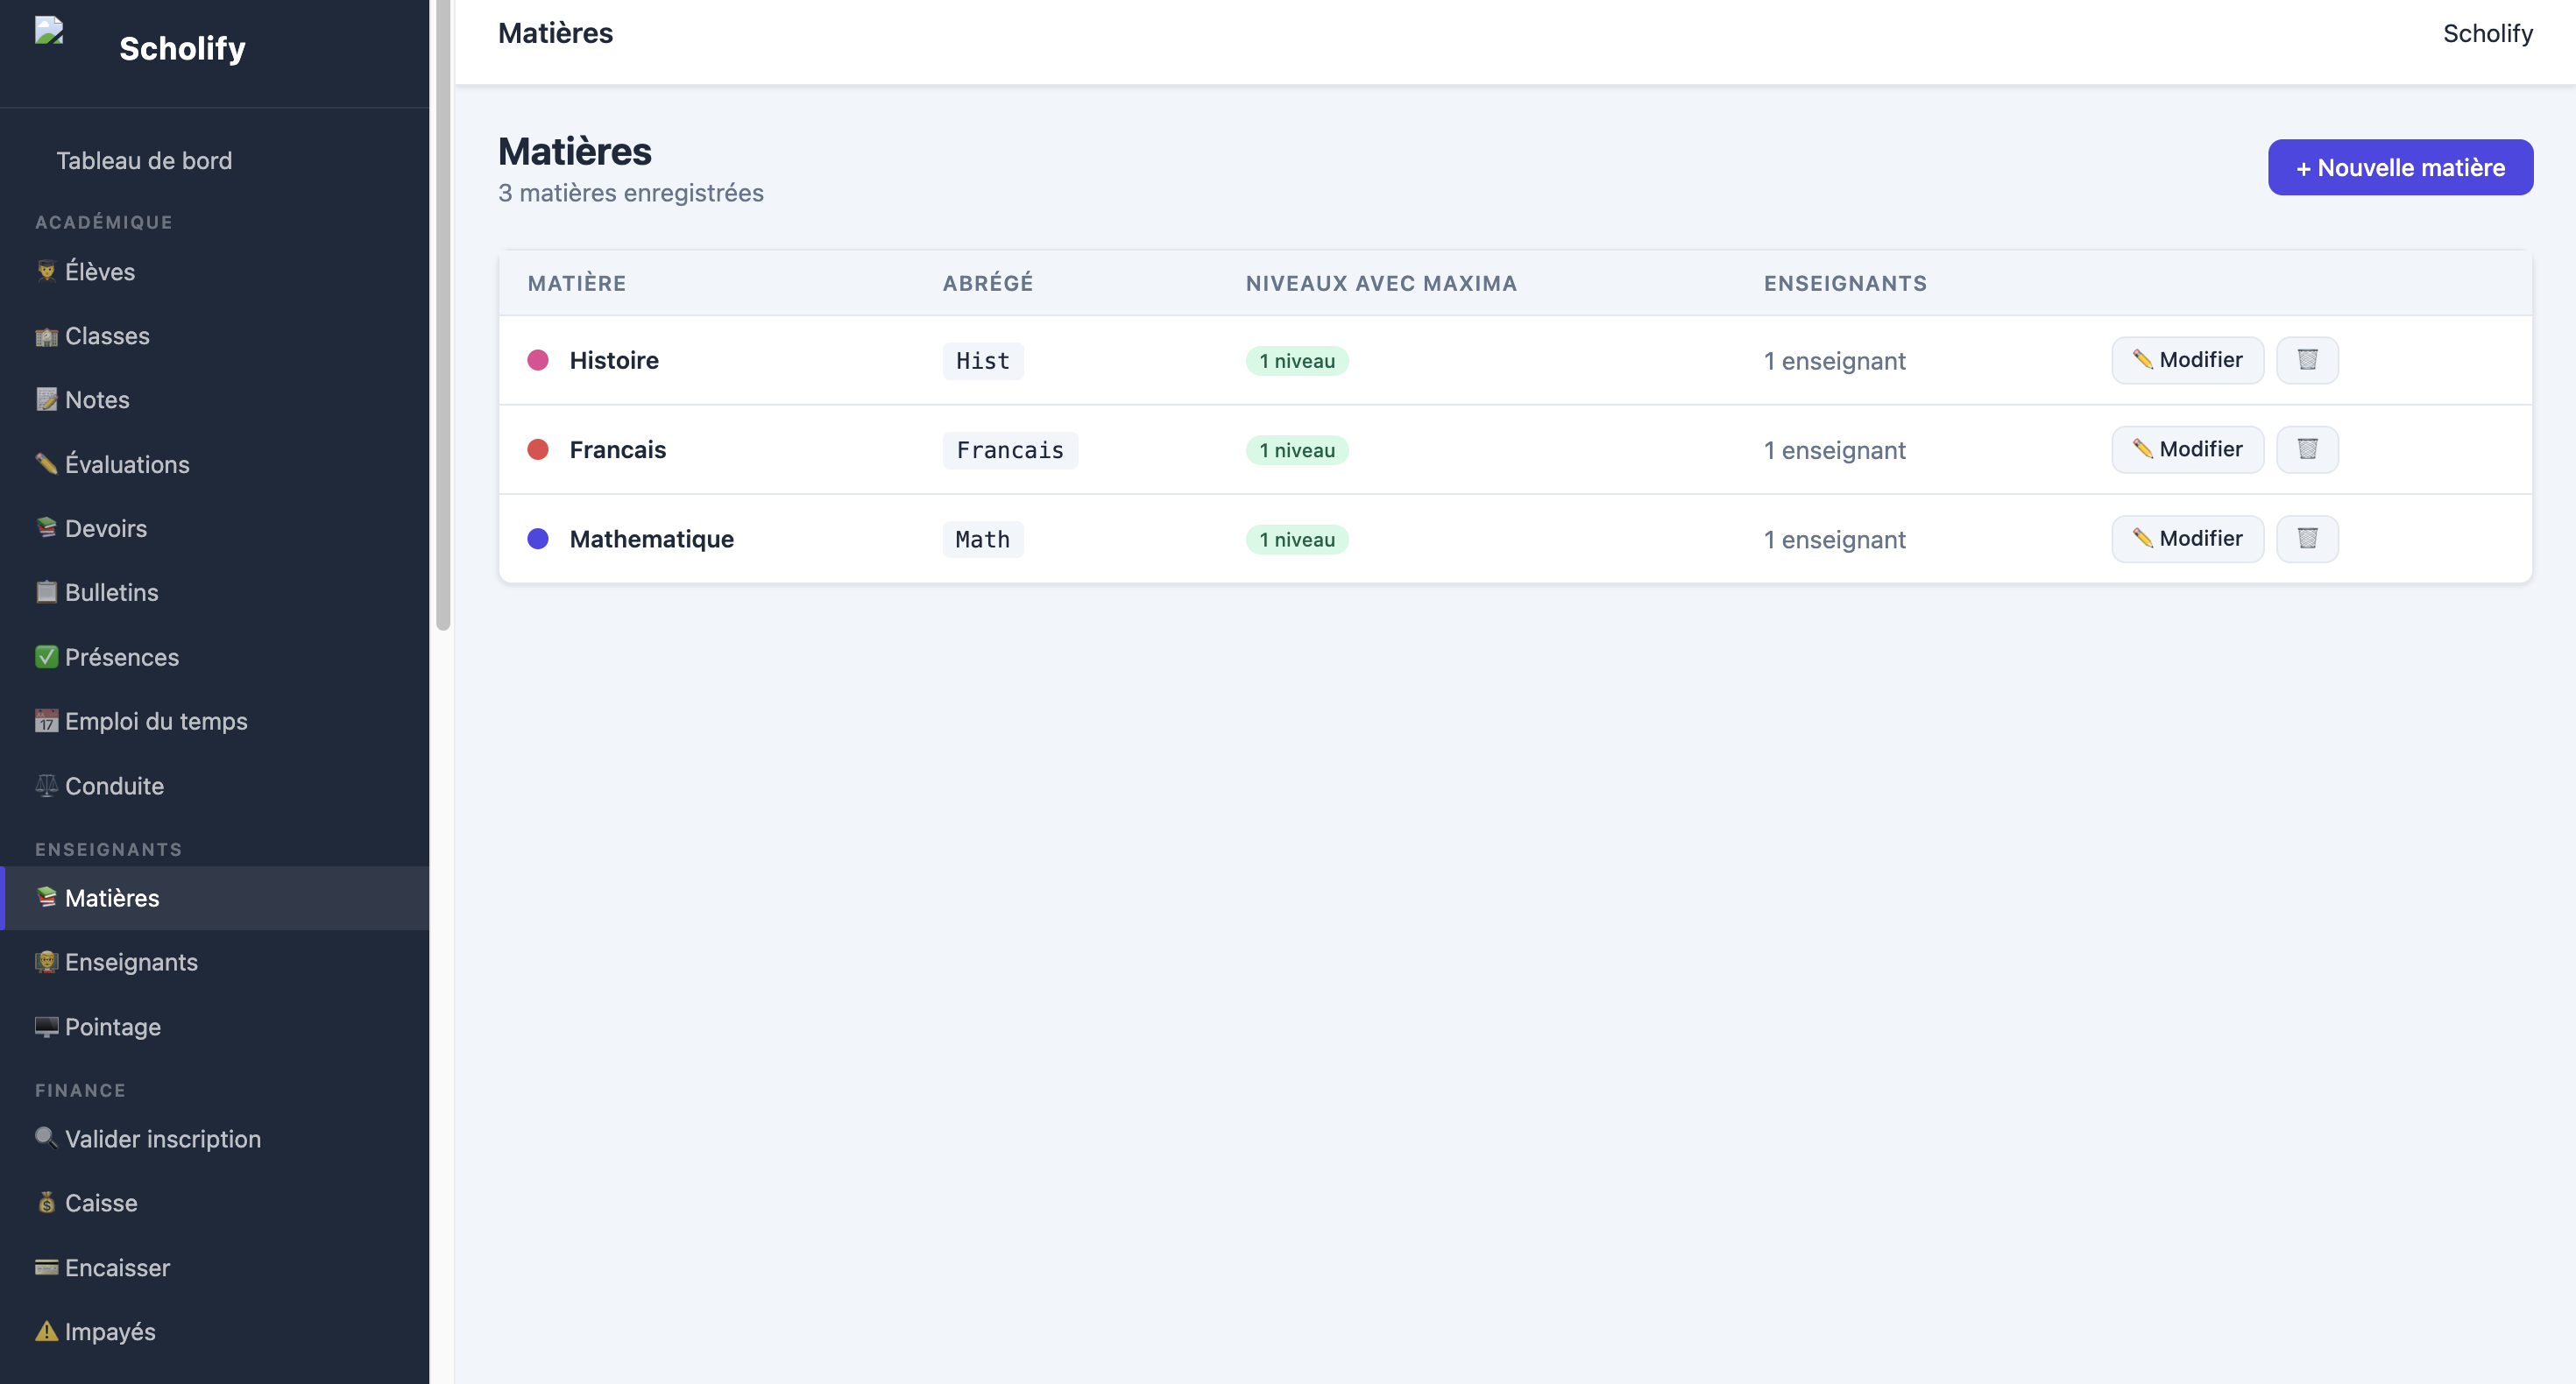2576x1384 pixels.
Task: Click the Encaisser credit card icon
Action: (46, 1268)
